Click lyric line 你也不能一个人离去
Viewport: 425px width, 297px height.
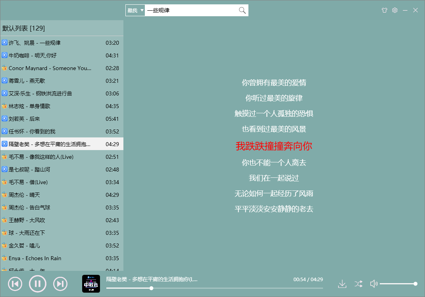coord(274,163)
